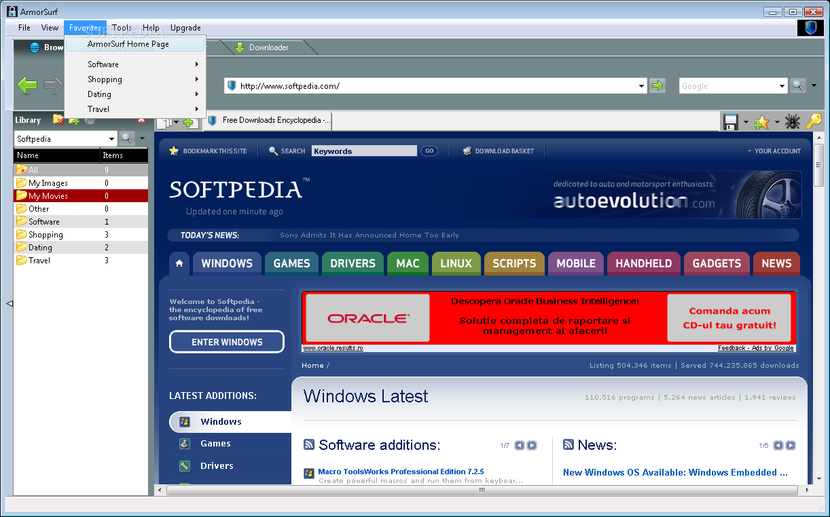The height and width of the screenshot is (517, 830).
Task: Click the black spider icon
Action: (792, 122)
